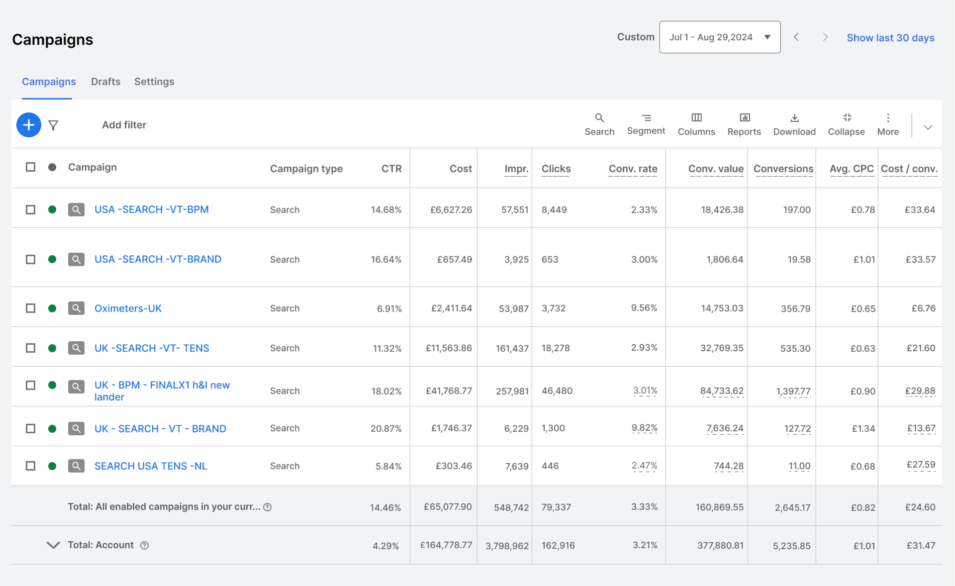955x586 pixels.
Task: Sort by the Avg. CPC column header
Action: [852, 169]
